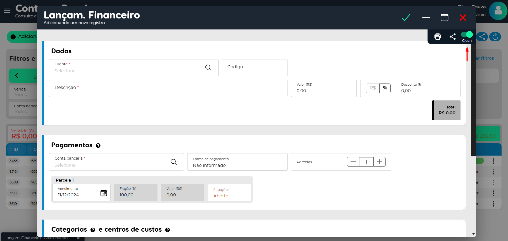Select the R$ discount type option
Viewport: 508px width, 241px height.
click(373, 88)
